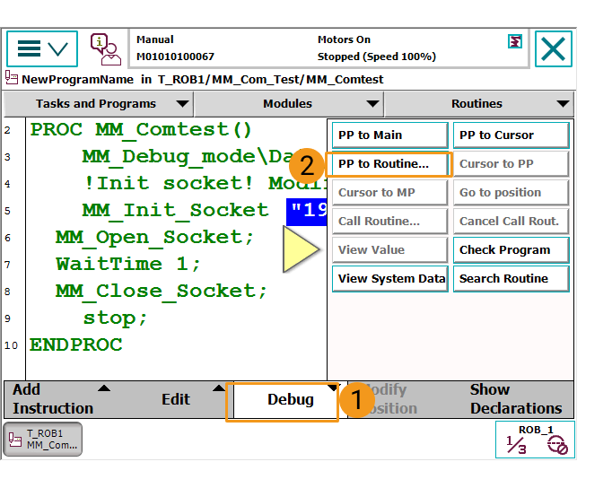Close the program editor with the X button

tap(554, 48)
